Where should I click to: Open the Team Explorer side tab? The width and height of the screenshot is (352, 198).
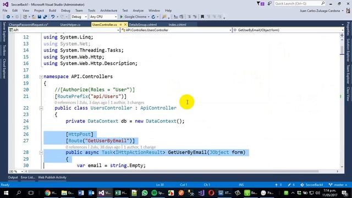[x=348, y=74]
